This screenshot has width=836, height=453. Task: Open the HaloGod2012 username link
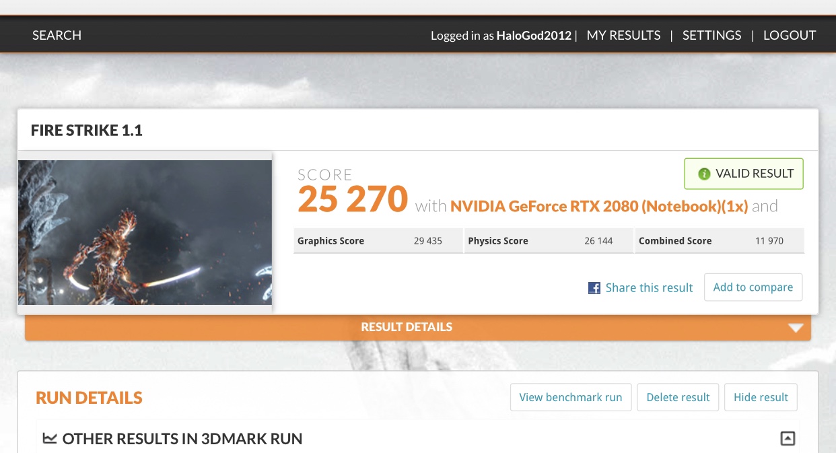point(534,36)
